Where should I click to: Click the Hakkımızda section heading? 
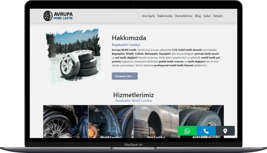(129, 38)
